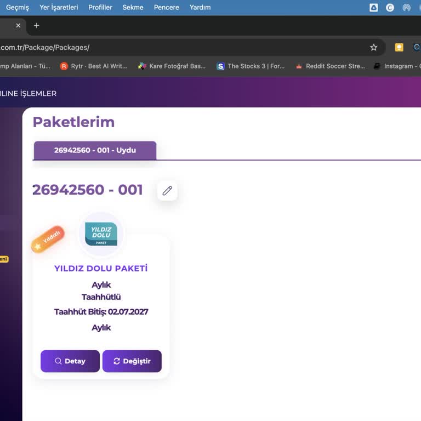
Task: Bookmark this page with the star icon
Action: [x=373, y=48]
